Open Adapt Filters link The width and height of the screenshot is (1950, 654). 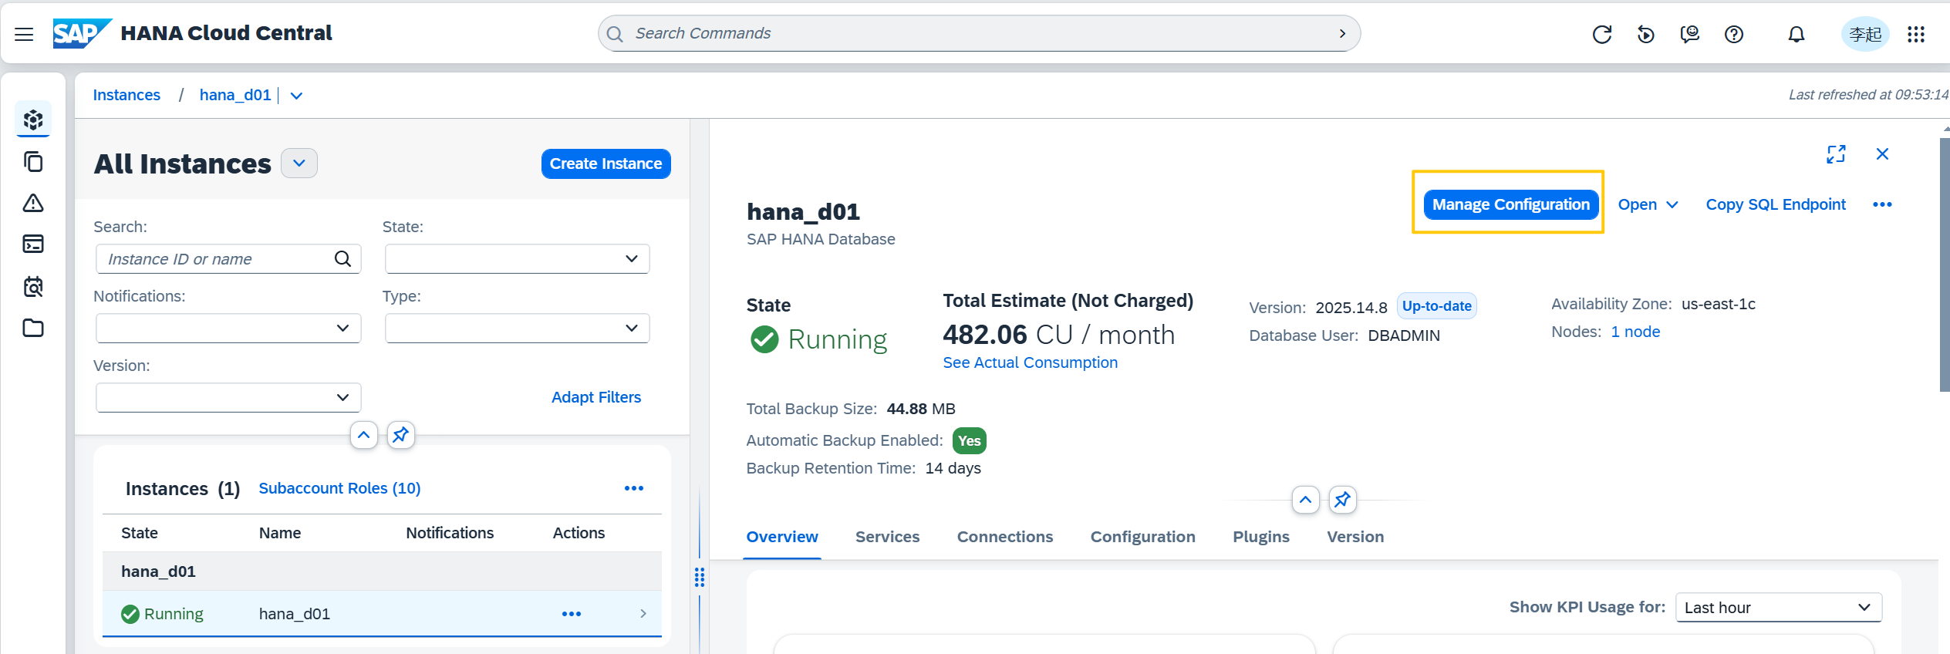[595, 397]
